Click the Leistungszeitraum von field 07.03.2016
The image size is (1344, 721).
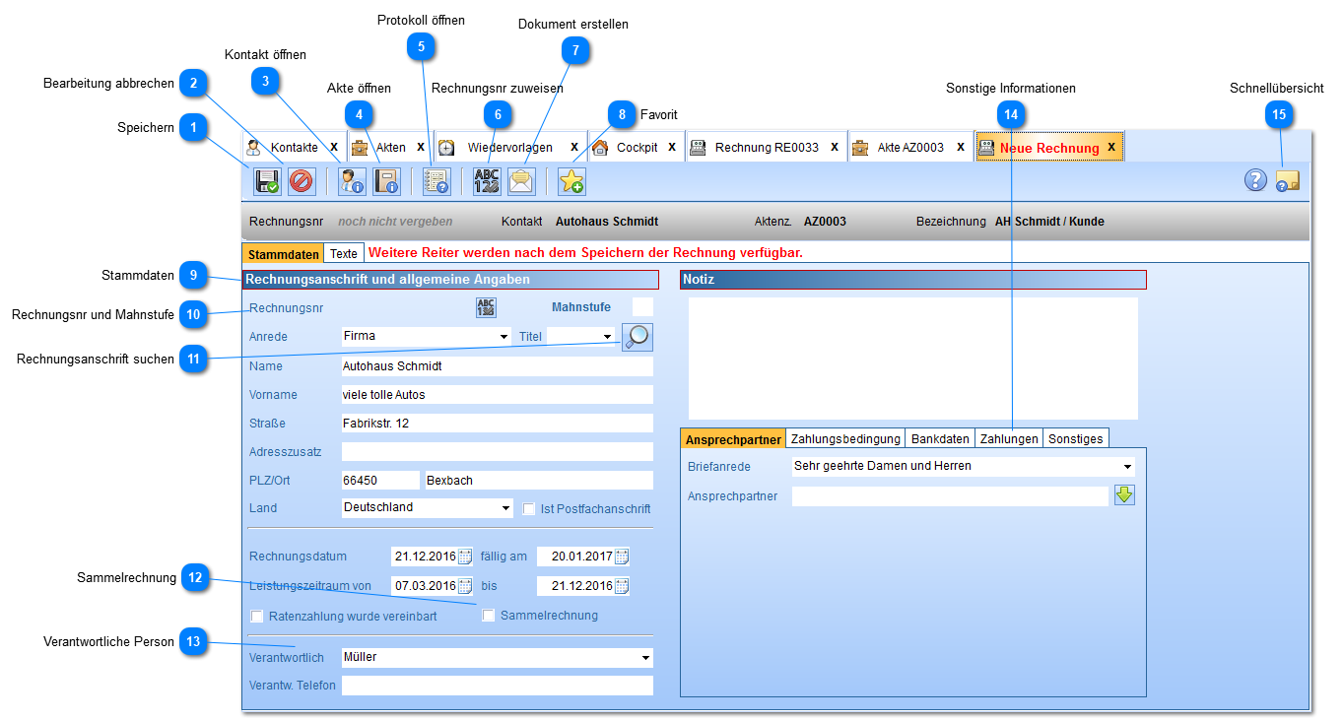425,586
